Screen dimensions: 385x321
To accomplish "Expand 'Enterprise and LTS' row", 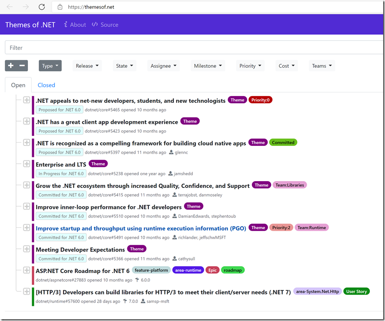I will pyautogui.click(x=27, y=164).
